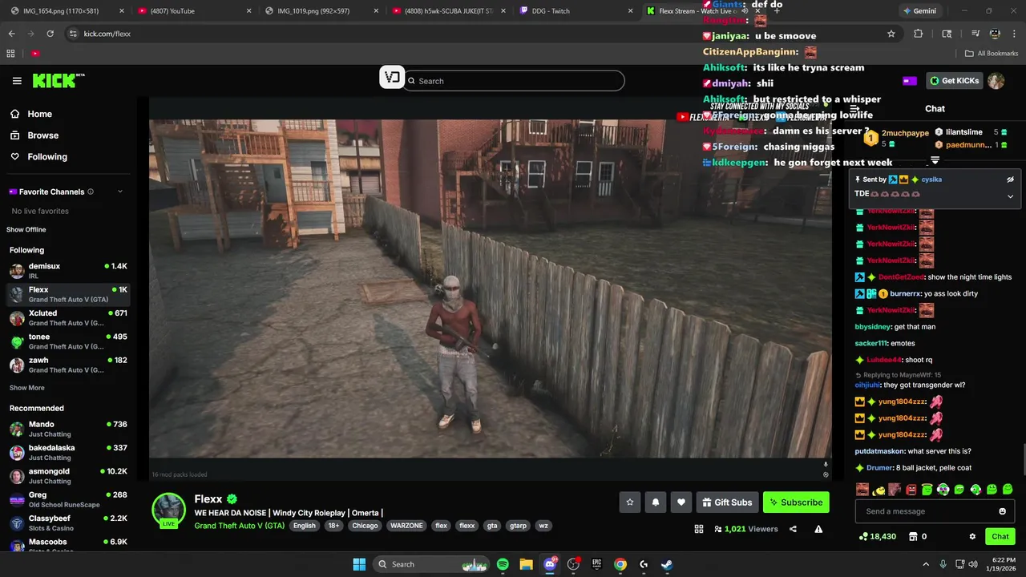Open tonee channel from sidebar
Image resolution: width=1026 pixels, height=577 pixels.
click(69, 341)
